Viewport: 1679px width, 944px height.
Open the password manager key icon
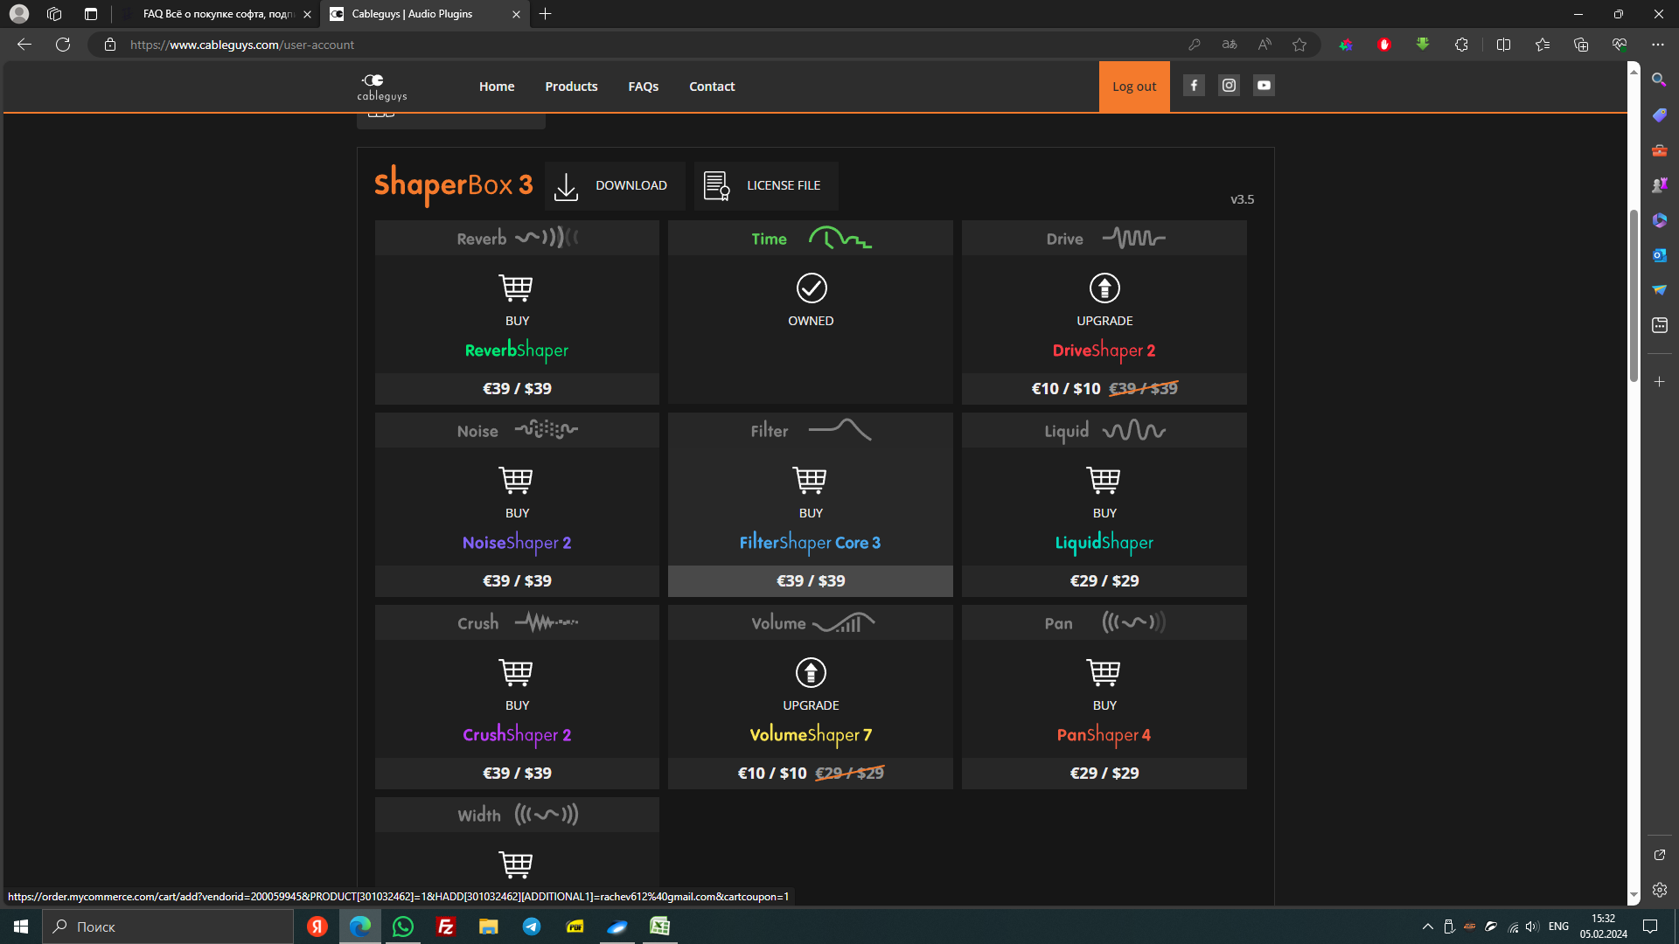(1195, 45)
